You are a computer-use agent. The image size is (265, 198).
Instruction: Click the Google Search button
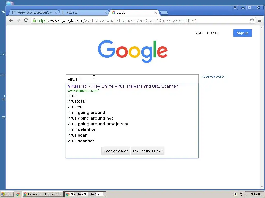pyautogui.click(x=116, y=151)
